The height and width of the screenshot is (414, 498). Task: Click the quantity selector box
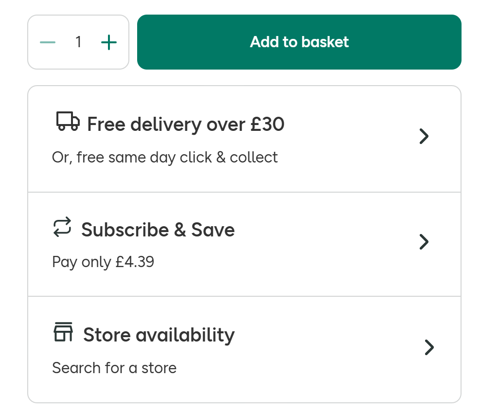pos(78,42)
